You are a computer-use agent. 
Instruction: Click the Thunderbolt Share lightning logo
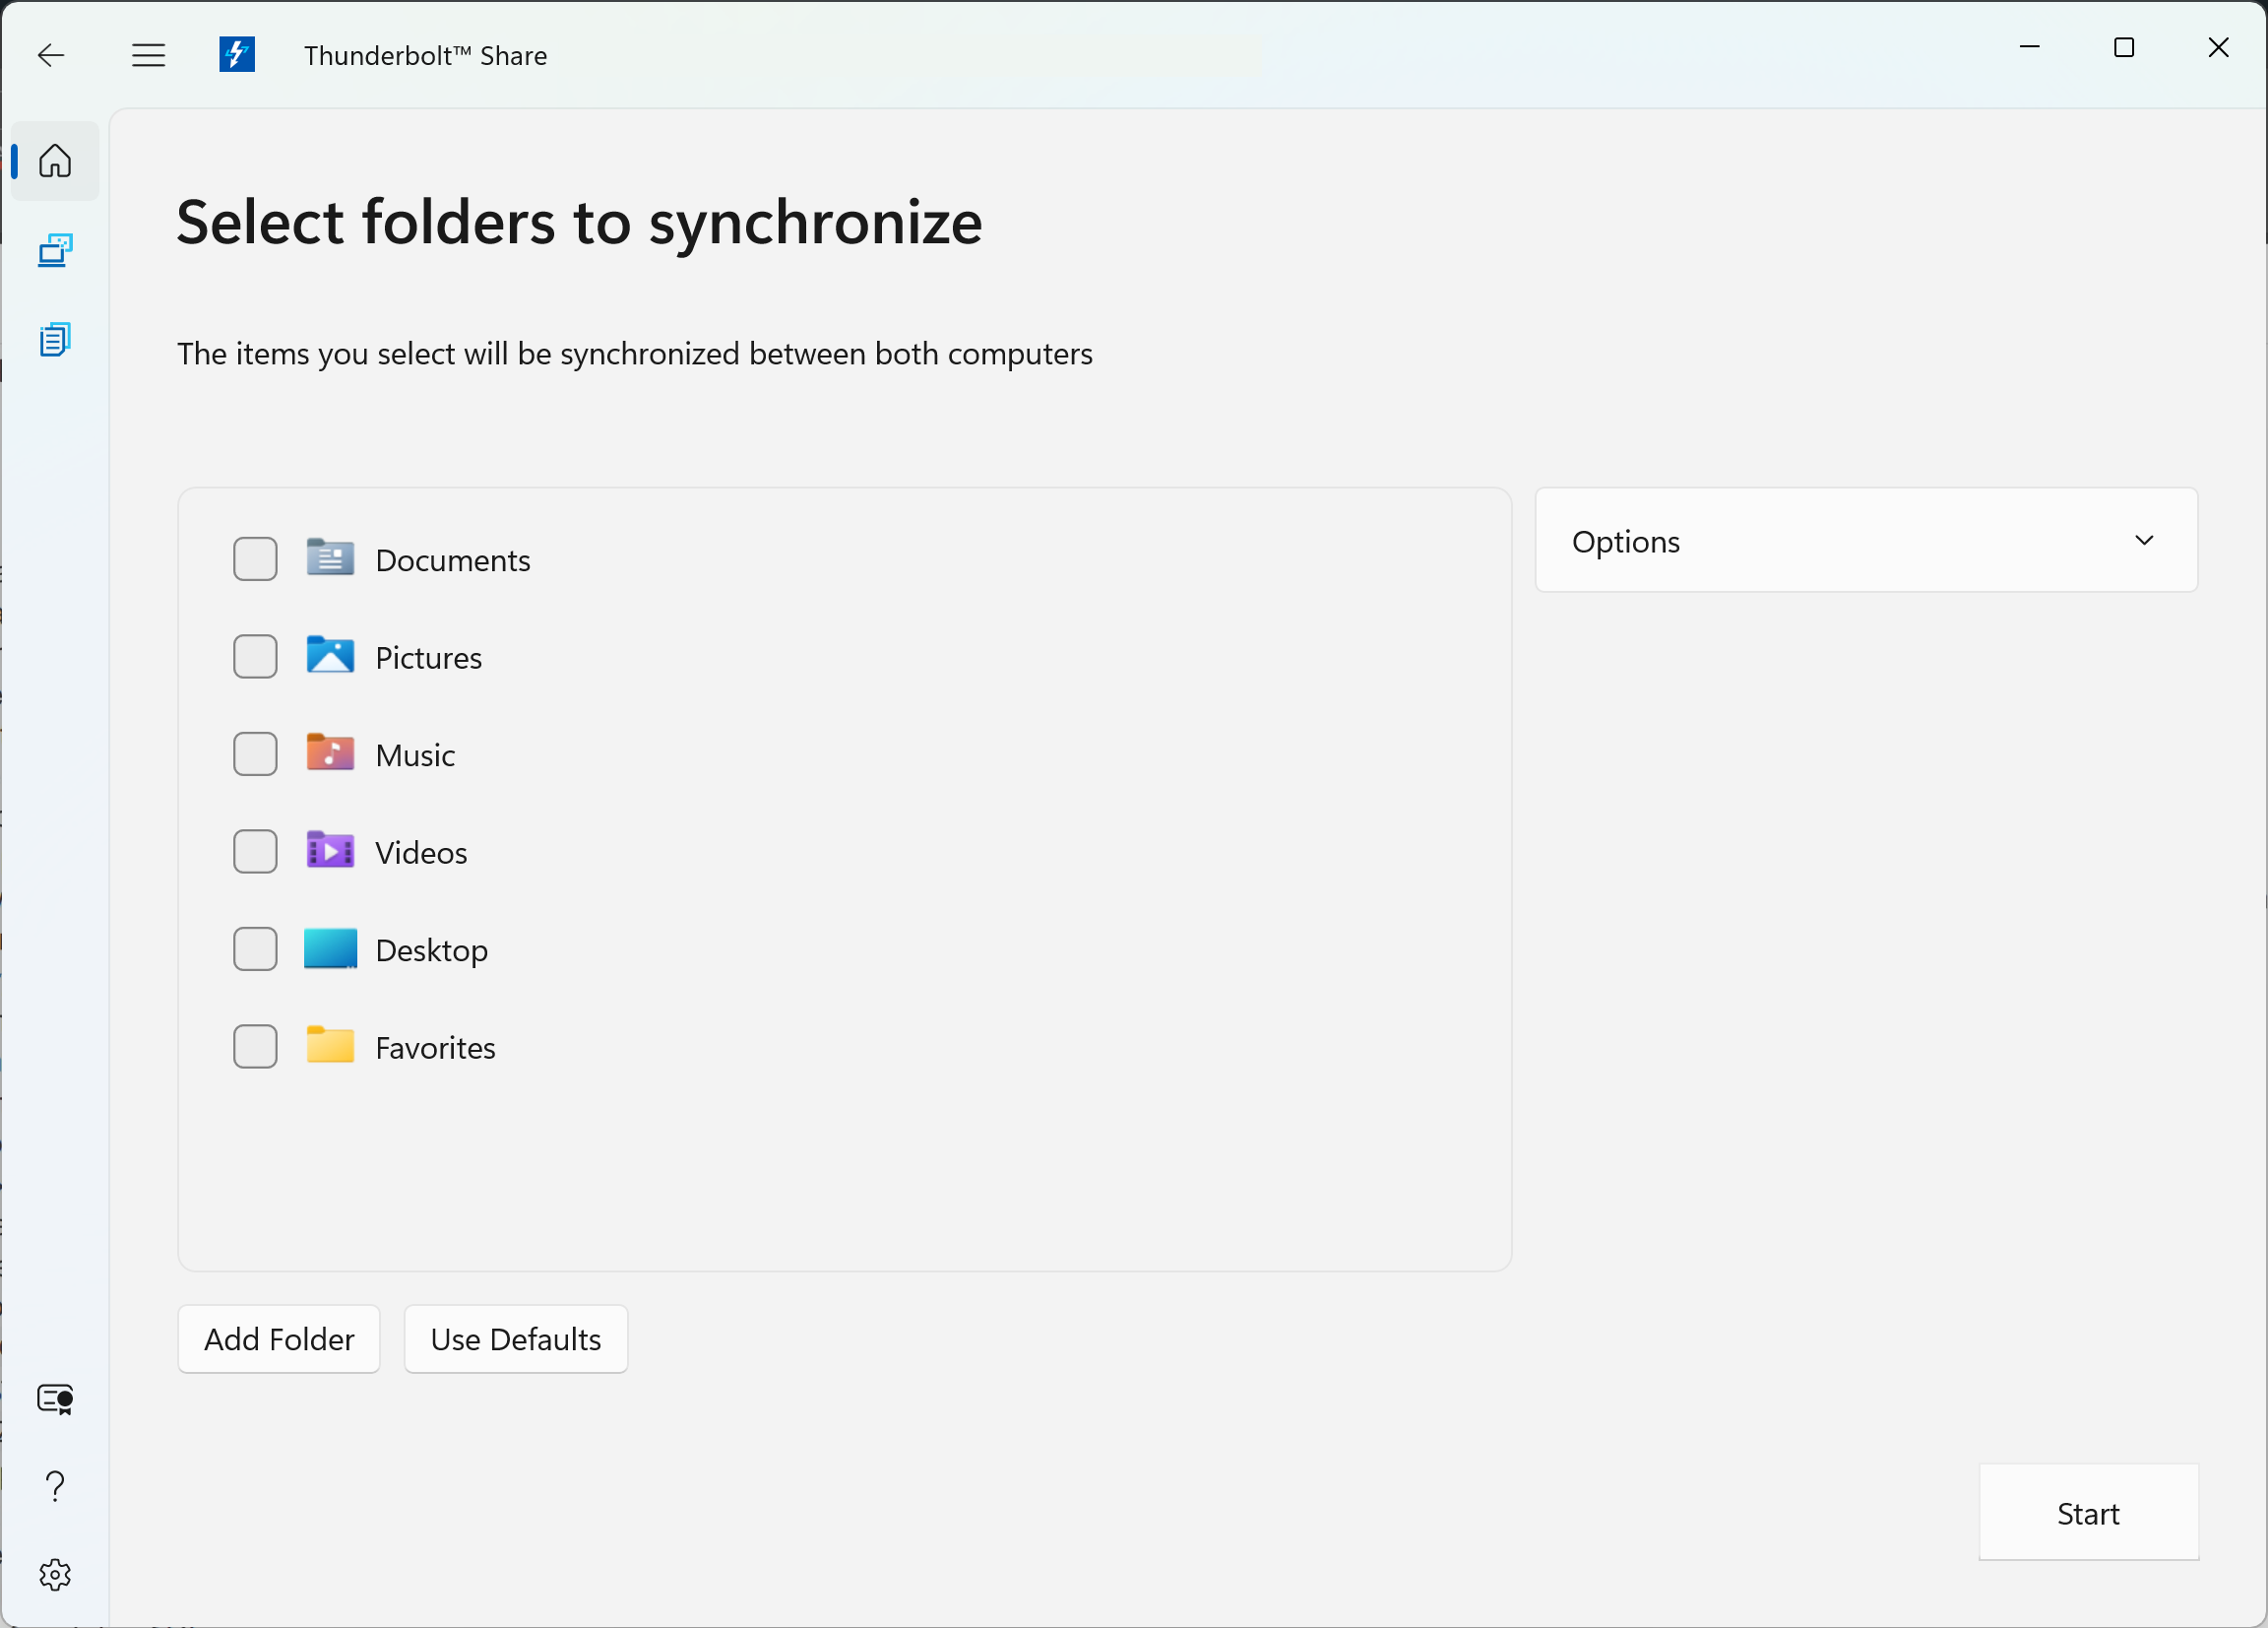237,54
